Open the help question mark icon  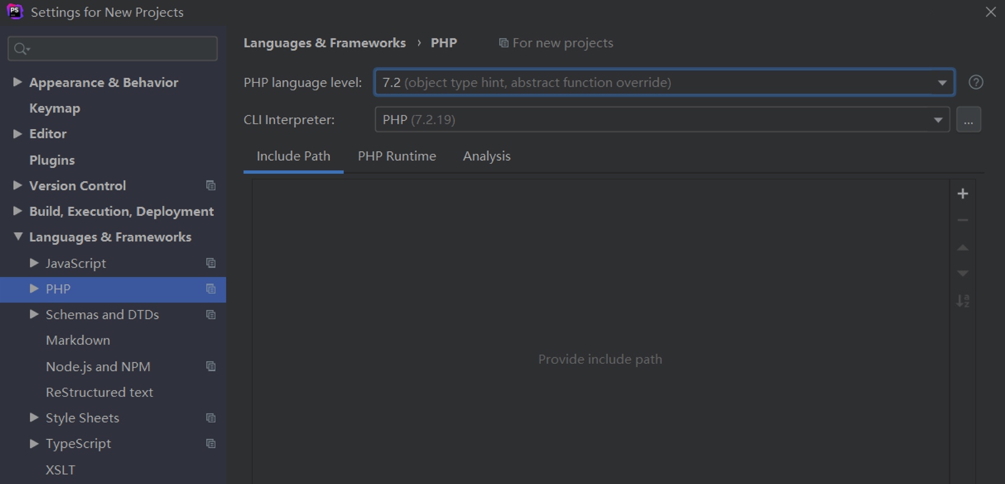click(976, 82)
